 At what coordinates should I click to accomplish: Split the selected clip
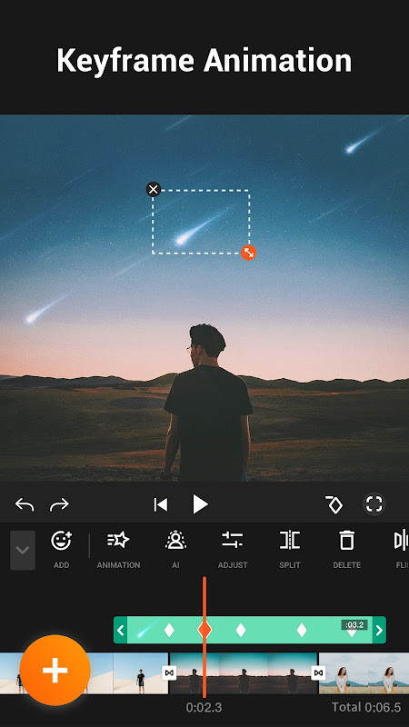point(290,550)
